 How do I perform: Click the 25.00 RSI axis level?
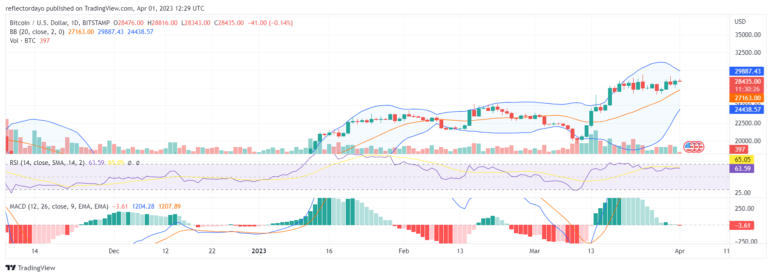coord(743,193)
